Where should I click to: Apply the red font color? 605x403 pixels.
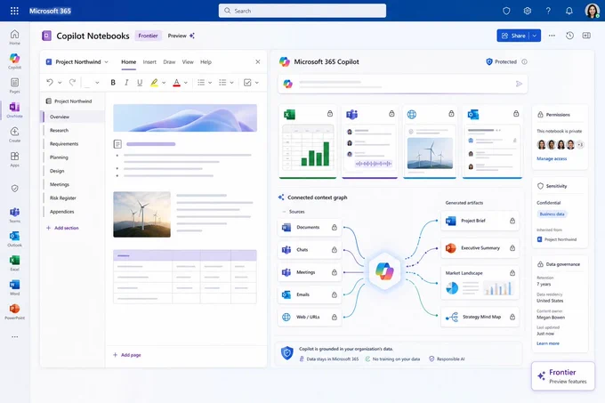[176, 82]
